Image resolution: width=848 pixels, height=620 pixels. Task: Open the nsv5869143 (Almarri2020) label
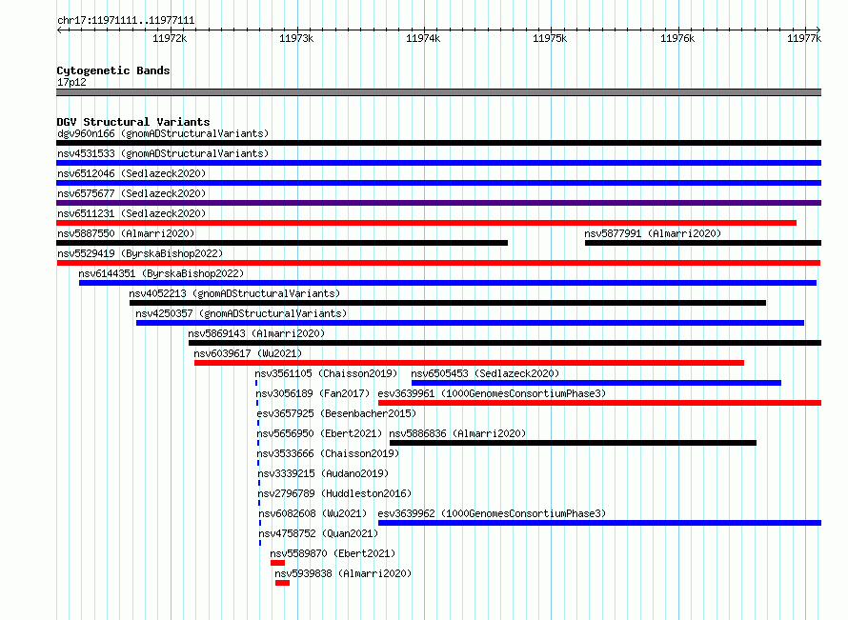click(x=256, y=333)
